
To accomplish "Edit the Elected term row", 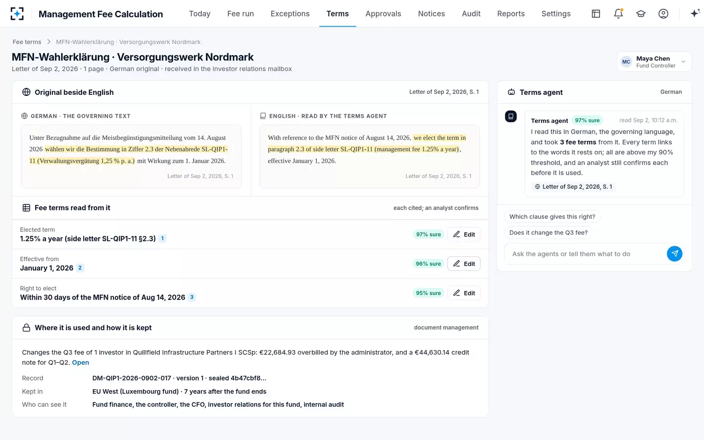I will (464, 234).
